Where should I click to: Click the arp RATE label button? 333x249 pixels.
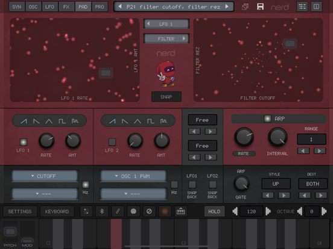pos(244,153)
